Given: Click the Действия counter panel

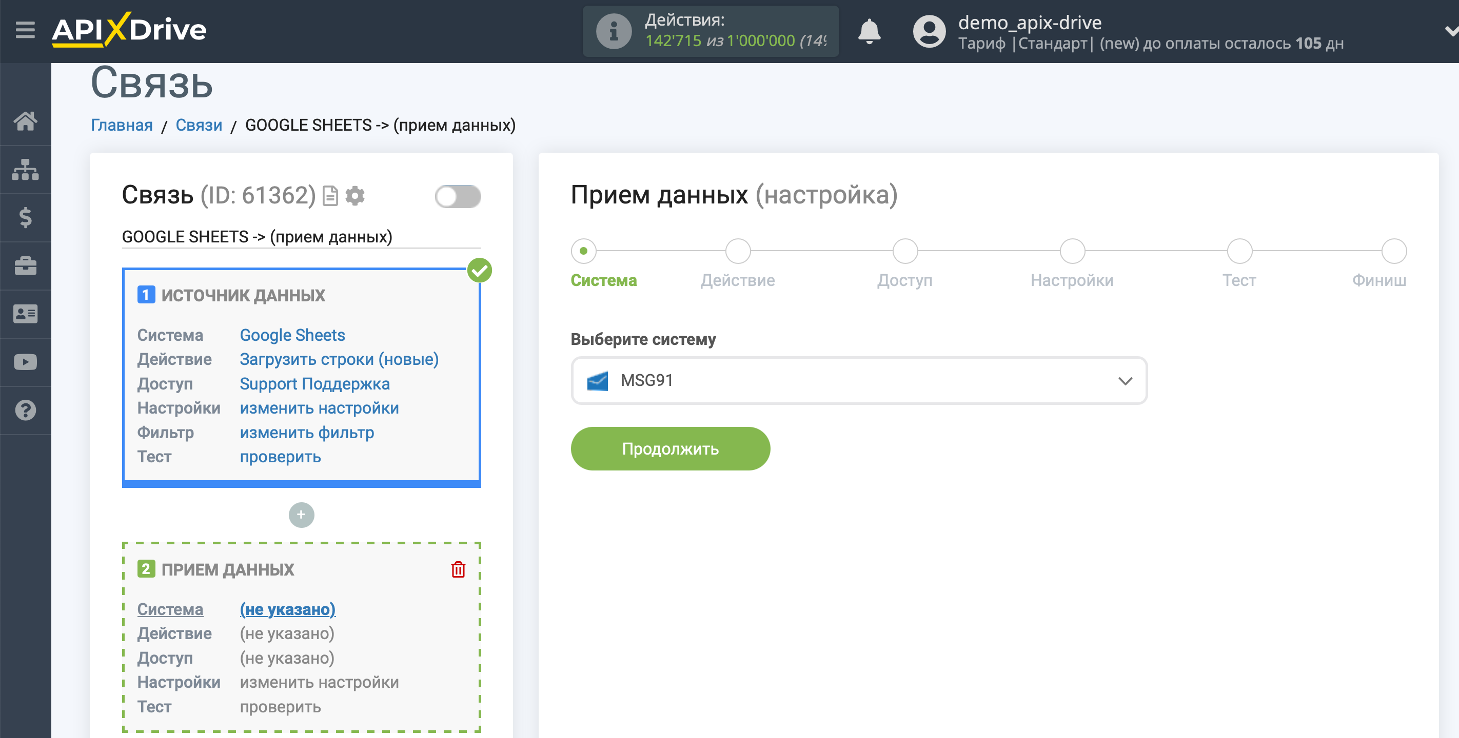Looking at the screenshot, I should click(711, 31).
